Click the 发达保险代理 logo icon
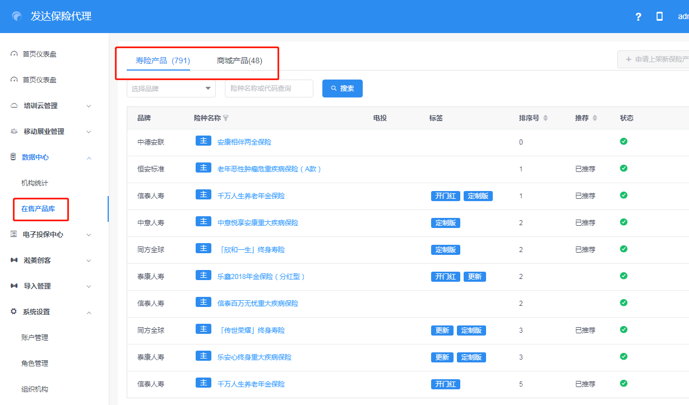This screenshot has height=405, width=689. click(x=17, y=17)
